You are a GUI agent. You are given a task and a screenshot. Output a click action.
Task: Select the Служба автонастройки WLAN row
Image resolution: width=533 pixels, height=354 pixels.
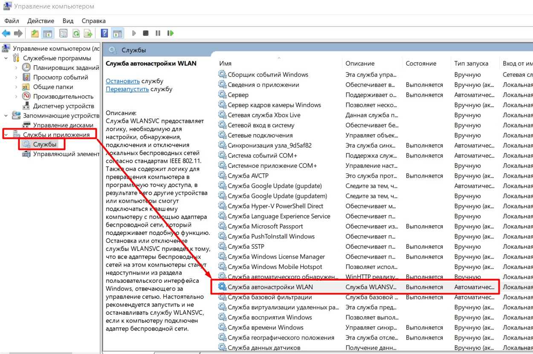pyautogui.click(x=355, y=287)
